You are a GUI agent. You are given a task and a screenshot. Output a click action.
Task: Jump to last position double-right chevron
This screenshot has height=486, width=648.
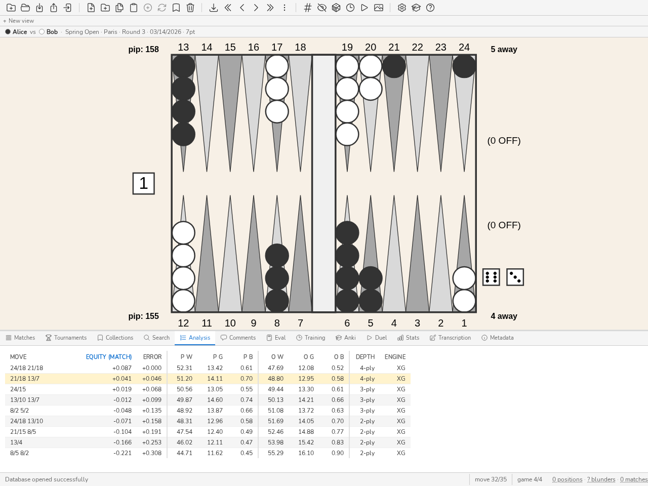(270, 8)
